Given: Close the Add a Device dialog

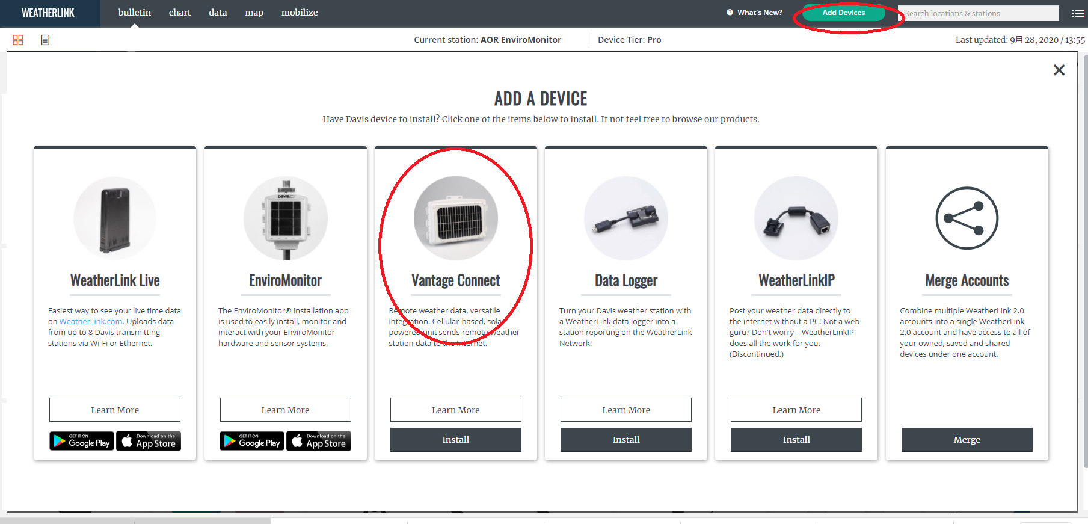Looking at the screenshot, I should point(1059,70).
